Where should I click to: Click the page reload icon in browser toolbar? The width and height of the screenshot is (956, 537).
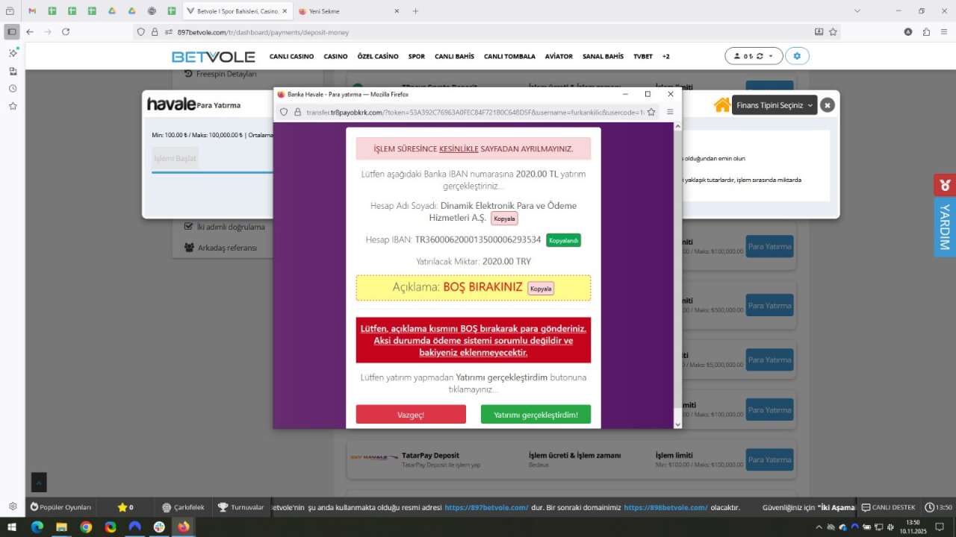(66, 32)
